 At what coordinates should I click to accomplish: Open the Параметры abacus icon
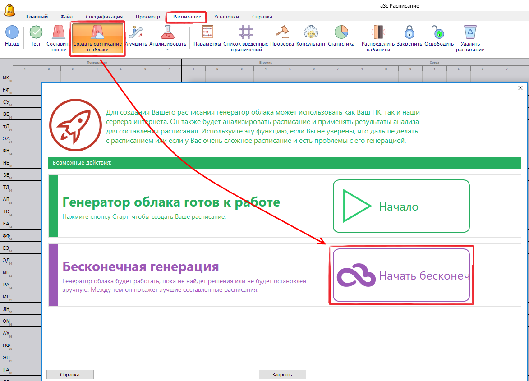point(207,33)
